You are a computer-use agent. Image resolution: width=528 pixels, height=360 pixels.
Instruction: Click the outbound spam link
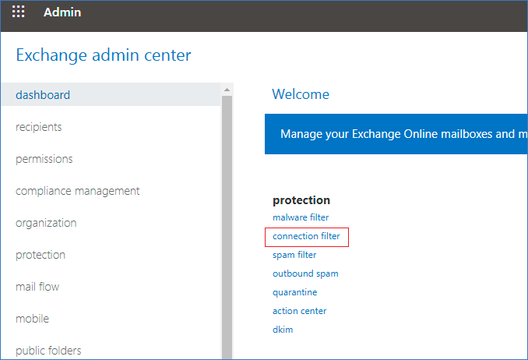tap(305, 274)
